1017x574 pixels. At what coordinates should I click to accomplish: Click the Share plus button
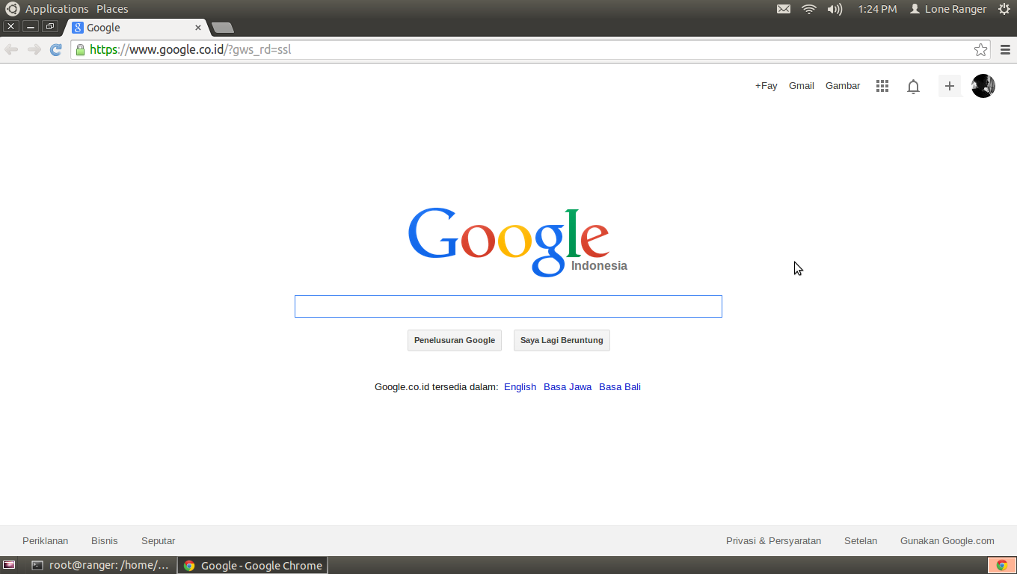coord(950,86)
